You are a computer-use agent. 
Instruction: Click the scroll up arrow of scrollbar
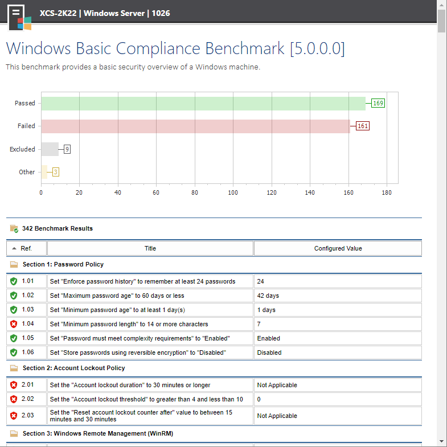[x=441, y=5]
